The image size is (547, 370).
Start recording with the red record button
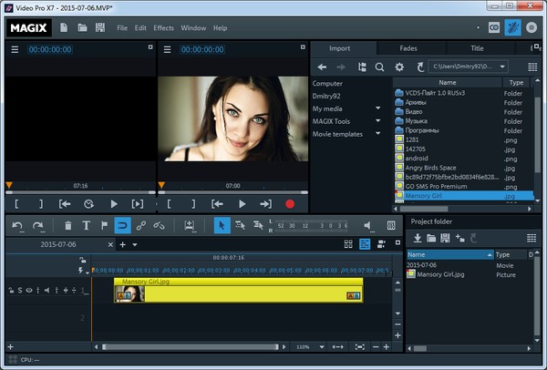(x=290, y=204)
